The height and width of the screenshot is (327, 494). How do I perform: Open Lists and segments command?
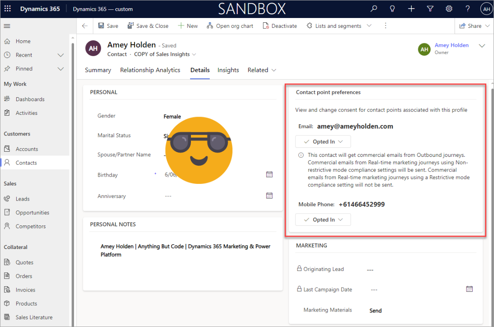(x=334, y=26)
